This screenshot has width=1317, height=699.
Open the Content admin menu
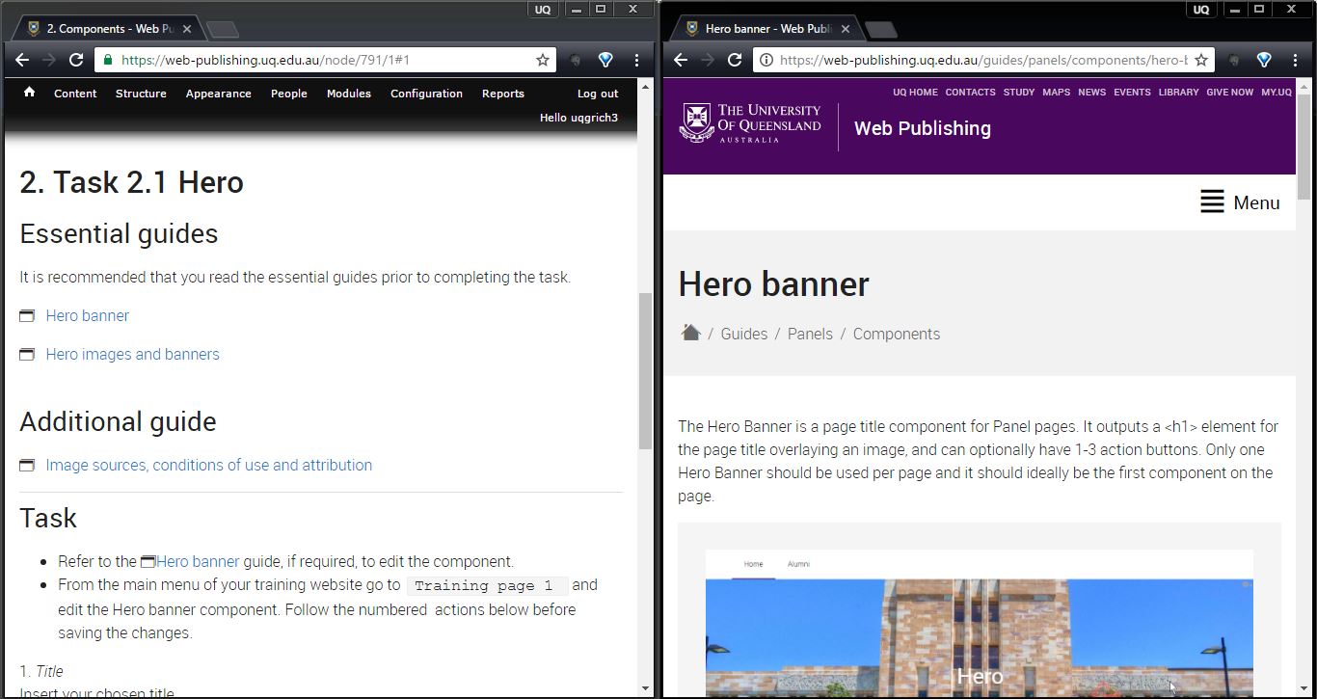pyautogui.click(x=75, y=94)
